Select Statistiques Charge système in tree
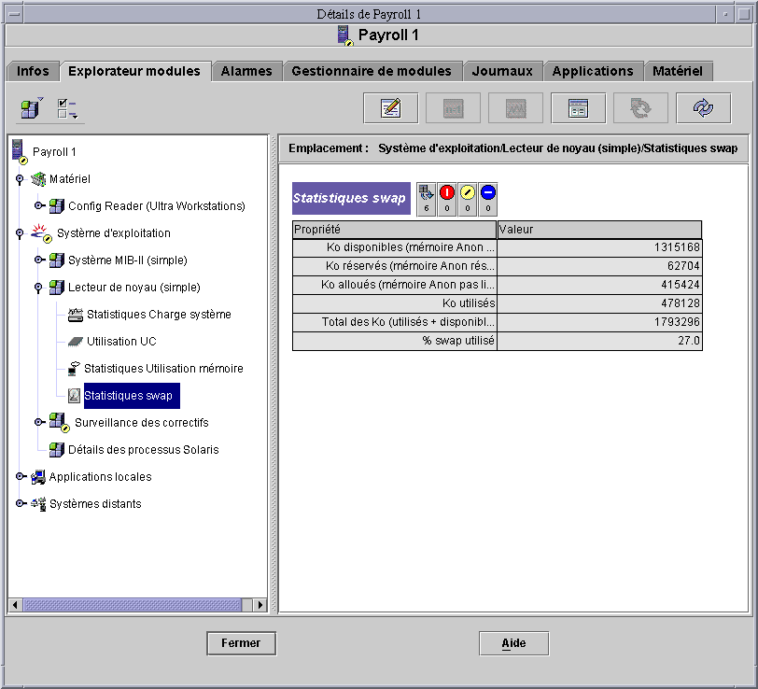This screenshot has width=758, height=689. 159,315
